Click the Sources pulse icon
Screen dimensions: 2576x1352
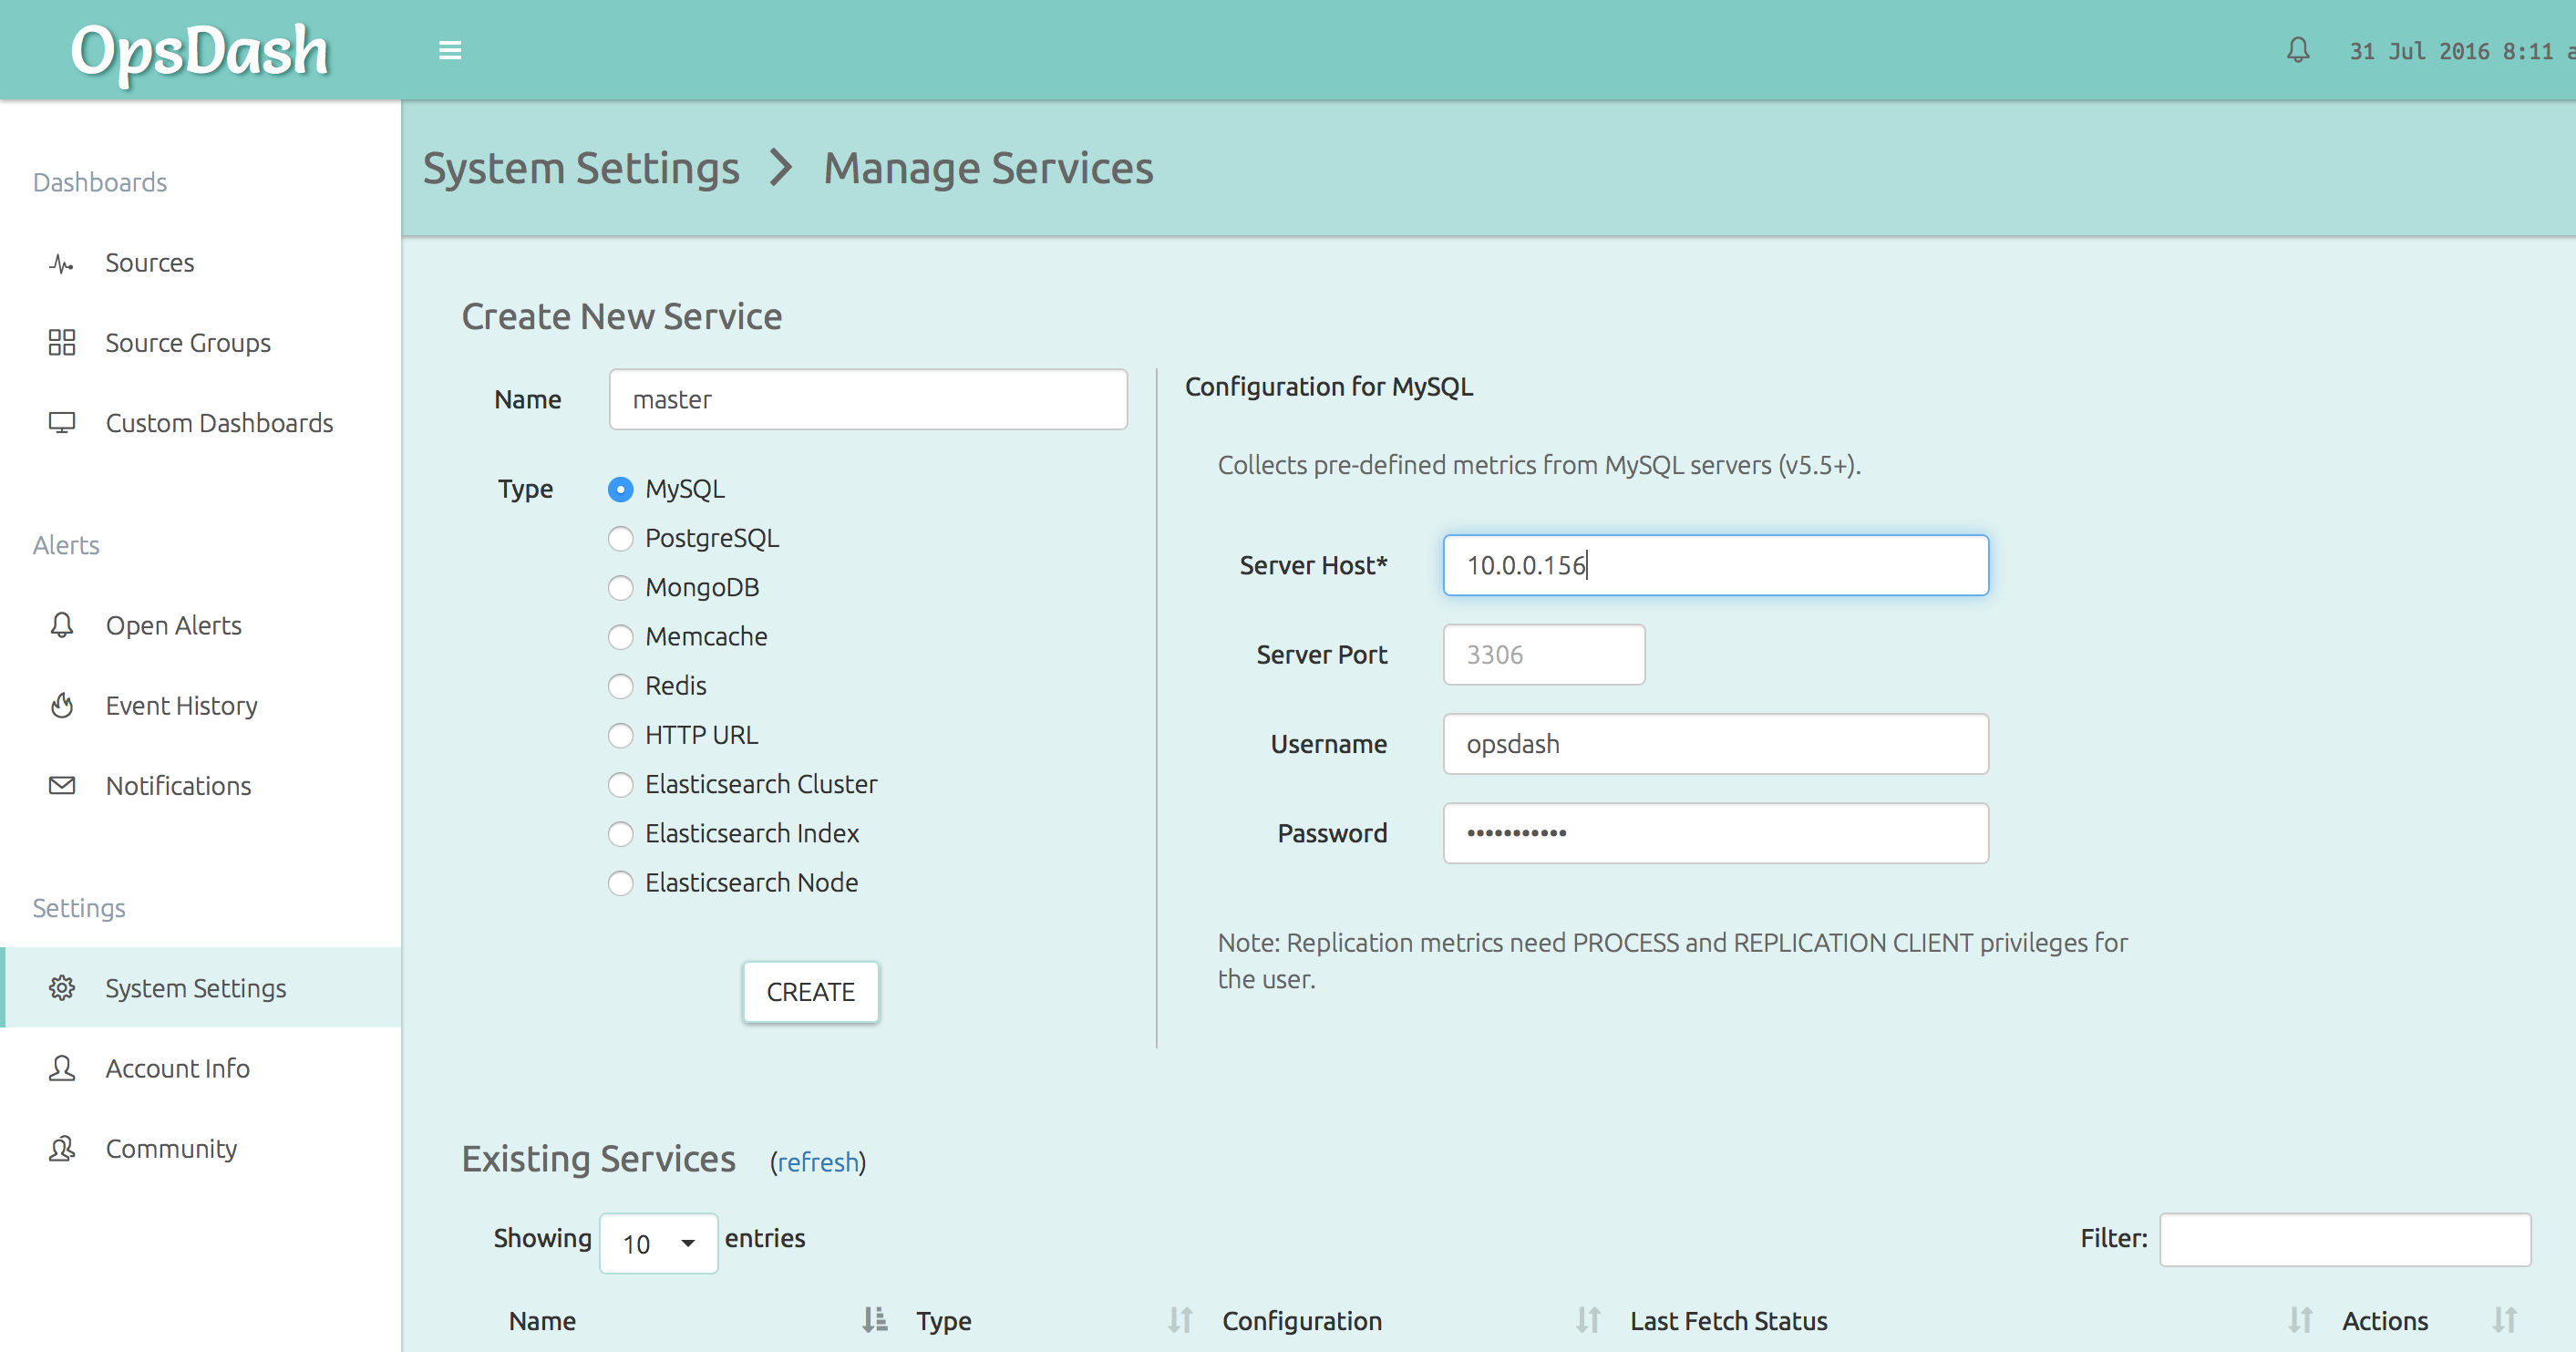62,264
